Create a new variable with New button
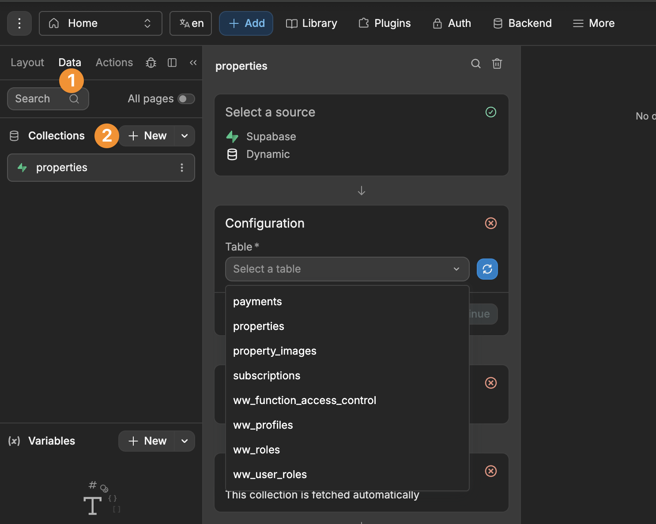The height and width of the screenshot is (524, 656). point(147,441)
